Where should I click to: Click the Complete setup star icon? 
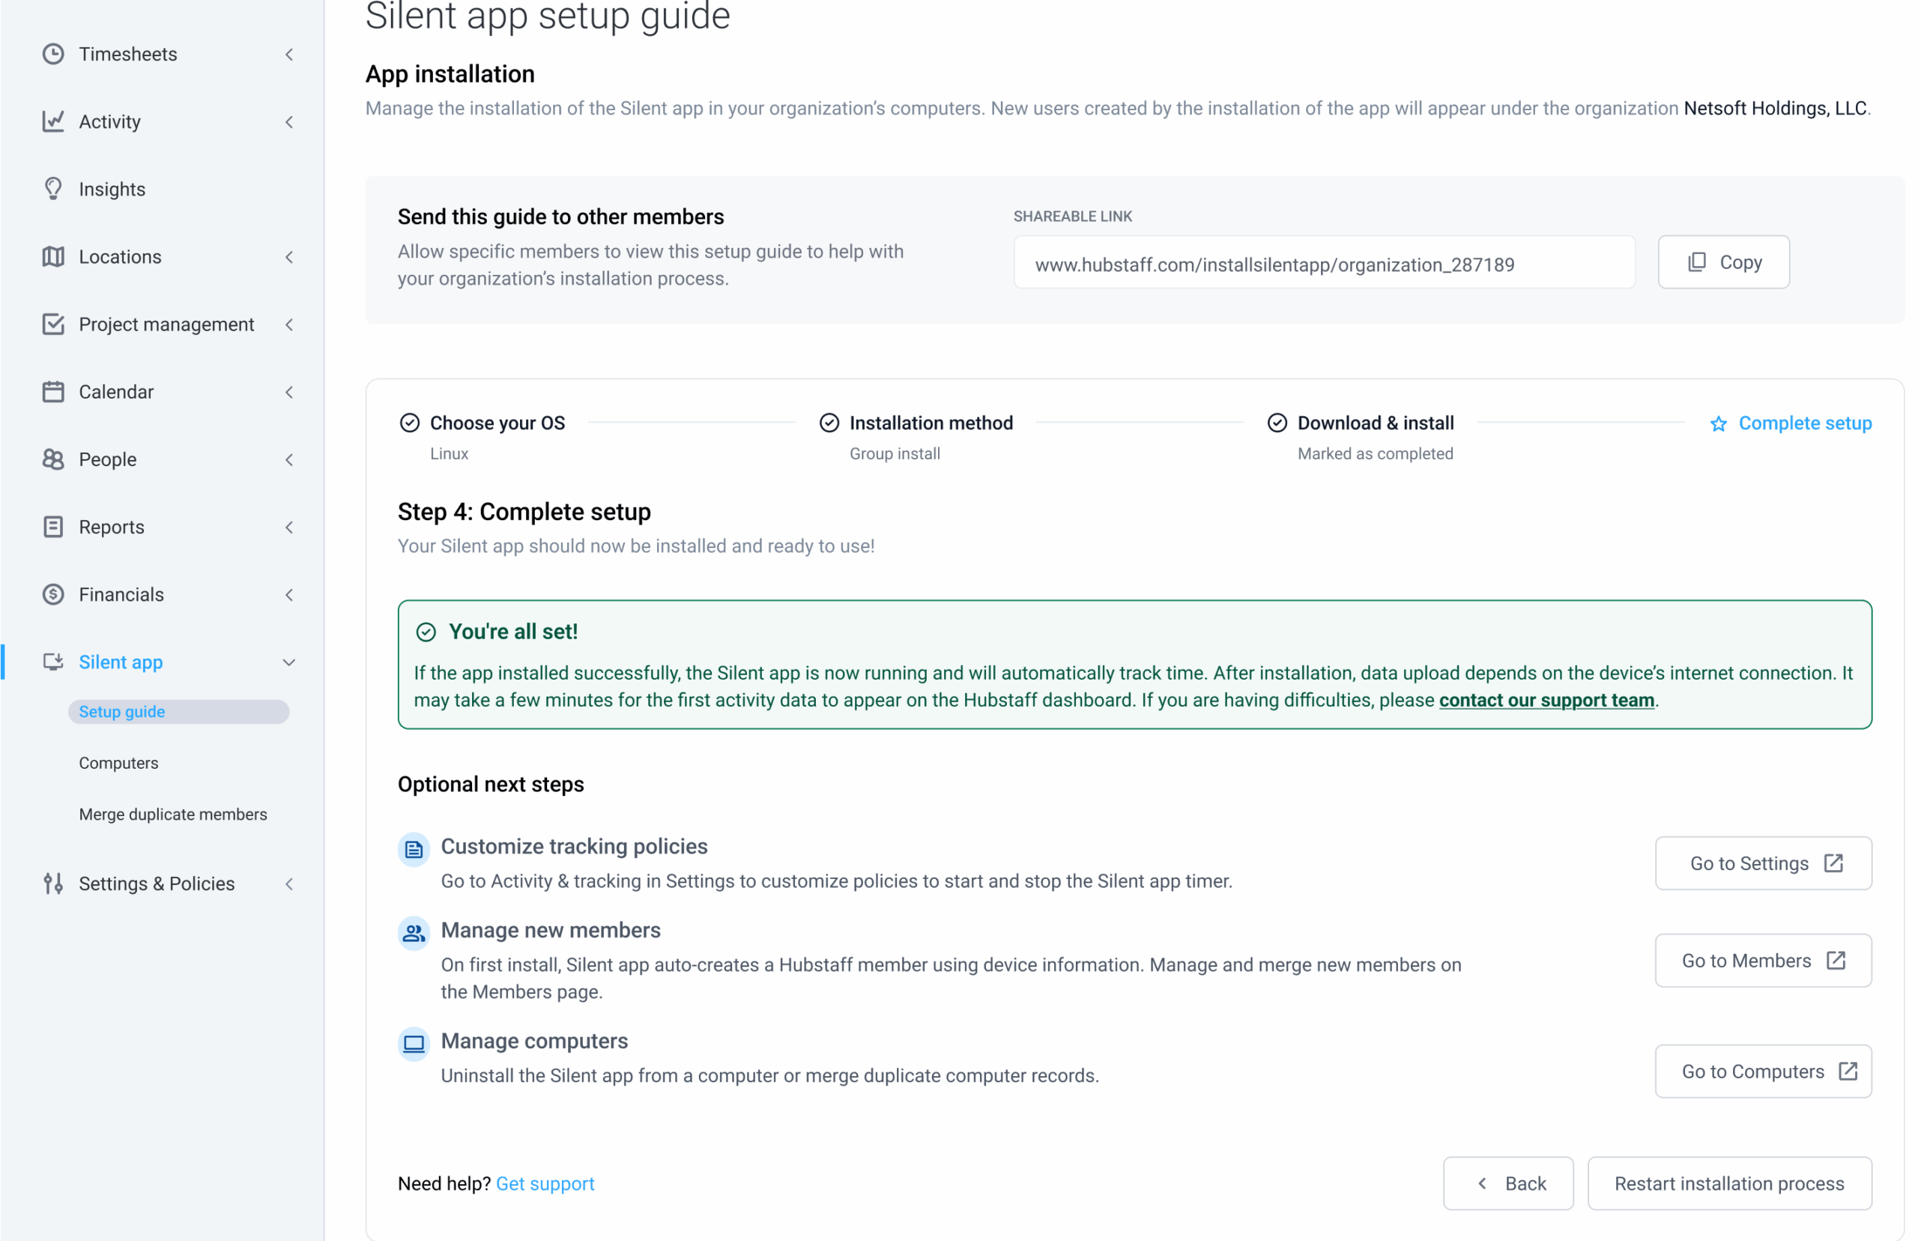coord(1717,424)
